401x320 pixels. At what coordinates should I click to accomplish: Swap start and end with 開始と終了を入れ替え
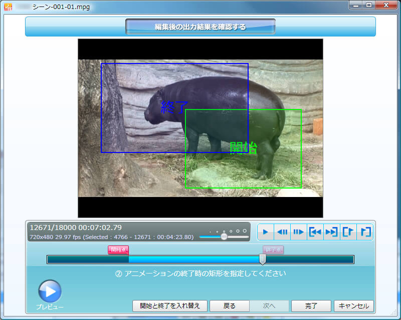[169, 306]
